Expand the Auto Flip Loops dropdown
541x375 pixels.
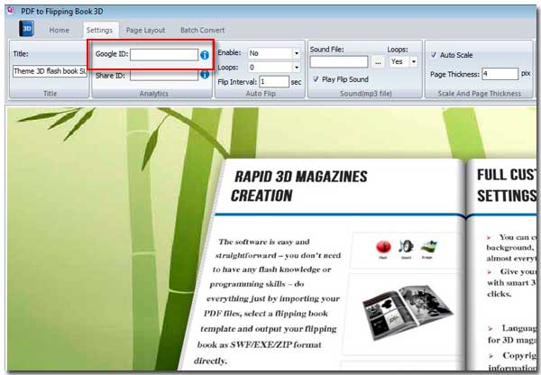297,68
